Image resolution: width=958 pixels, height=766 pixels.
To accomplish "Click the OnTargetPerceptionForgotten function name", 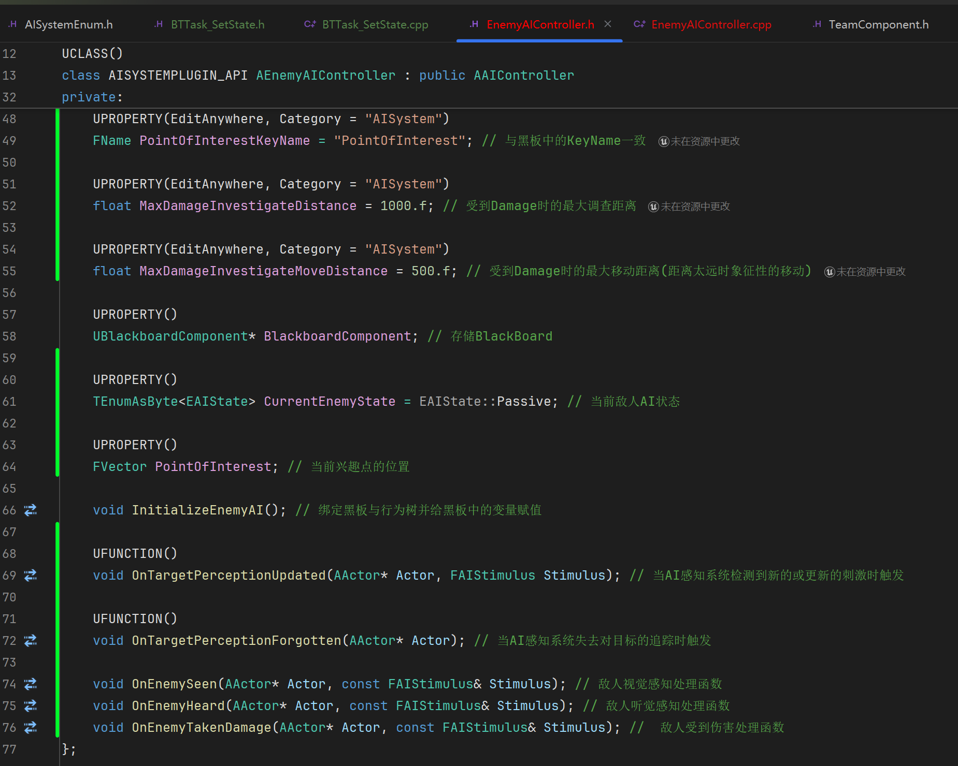I will click(x=236, y=641).
